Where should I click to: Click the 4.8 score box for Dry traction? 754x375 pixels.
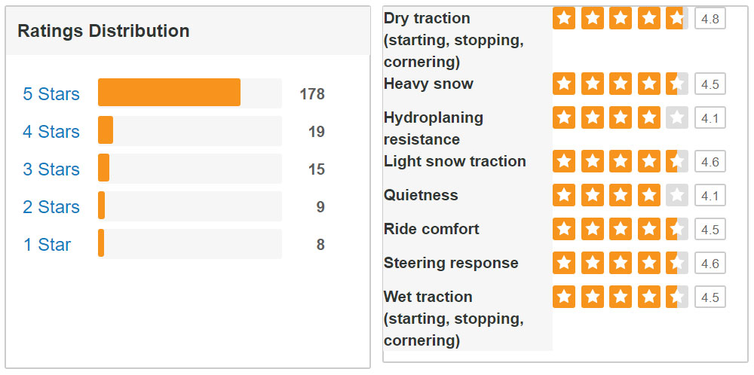(x=710, y=19)
